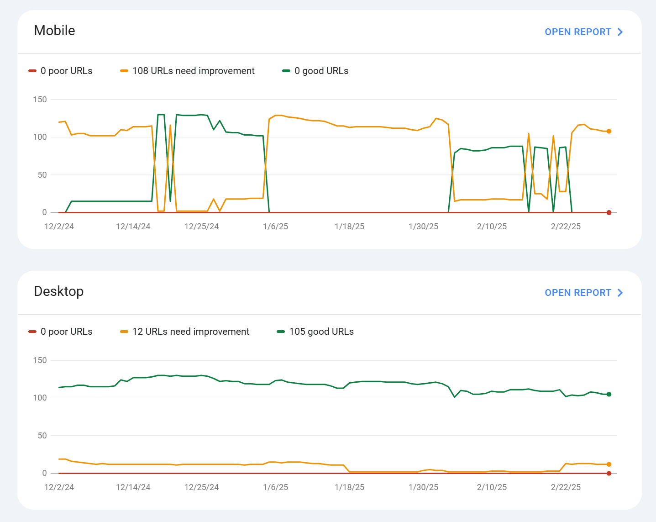Click the 50 axis value on Desktop chart
656x522 pixels.
pyautogui.click(x=42, y=436)
